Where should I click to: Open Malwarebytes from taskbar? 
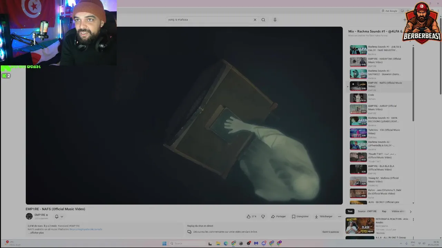click(256, 244)
